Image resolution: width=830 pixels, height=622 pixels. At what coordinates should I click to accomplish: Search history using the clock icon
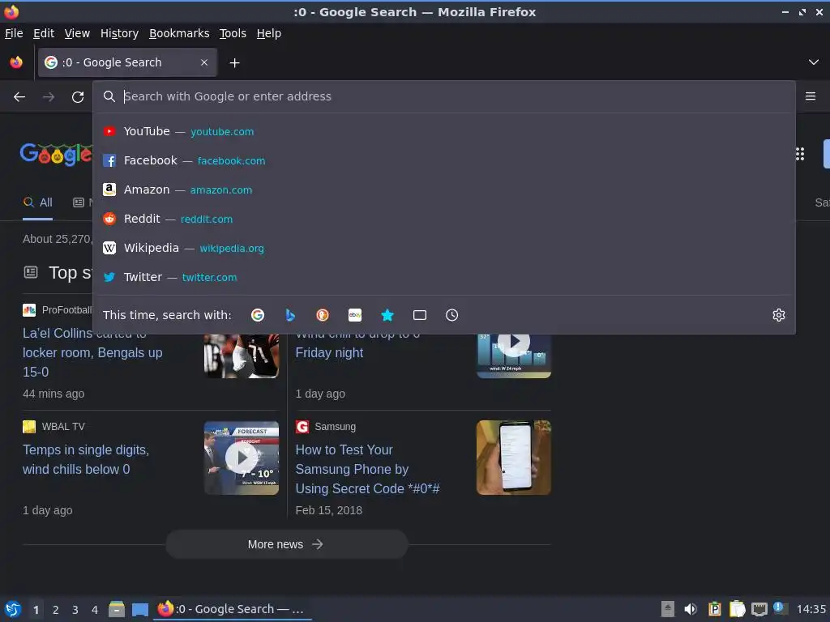point(452,315)
